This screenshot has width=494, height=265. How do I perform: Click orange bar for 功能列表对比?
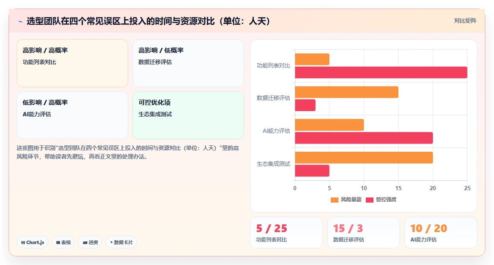312,59
